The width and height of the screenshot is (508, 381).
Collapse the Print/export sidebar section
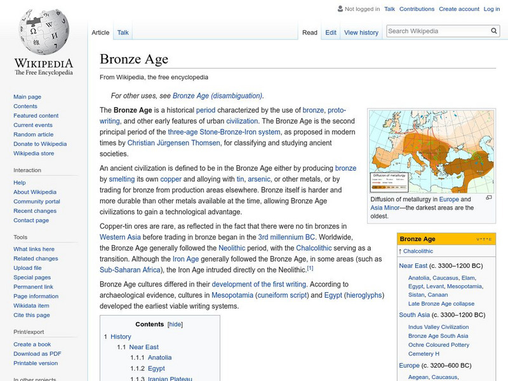[29, 331]
